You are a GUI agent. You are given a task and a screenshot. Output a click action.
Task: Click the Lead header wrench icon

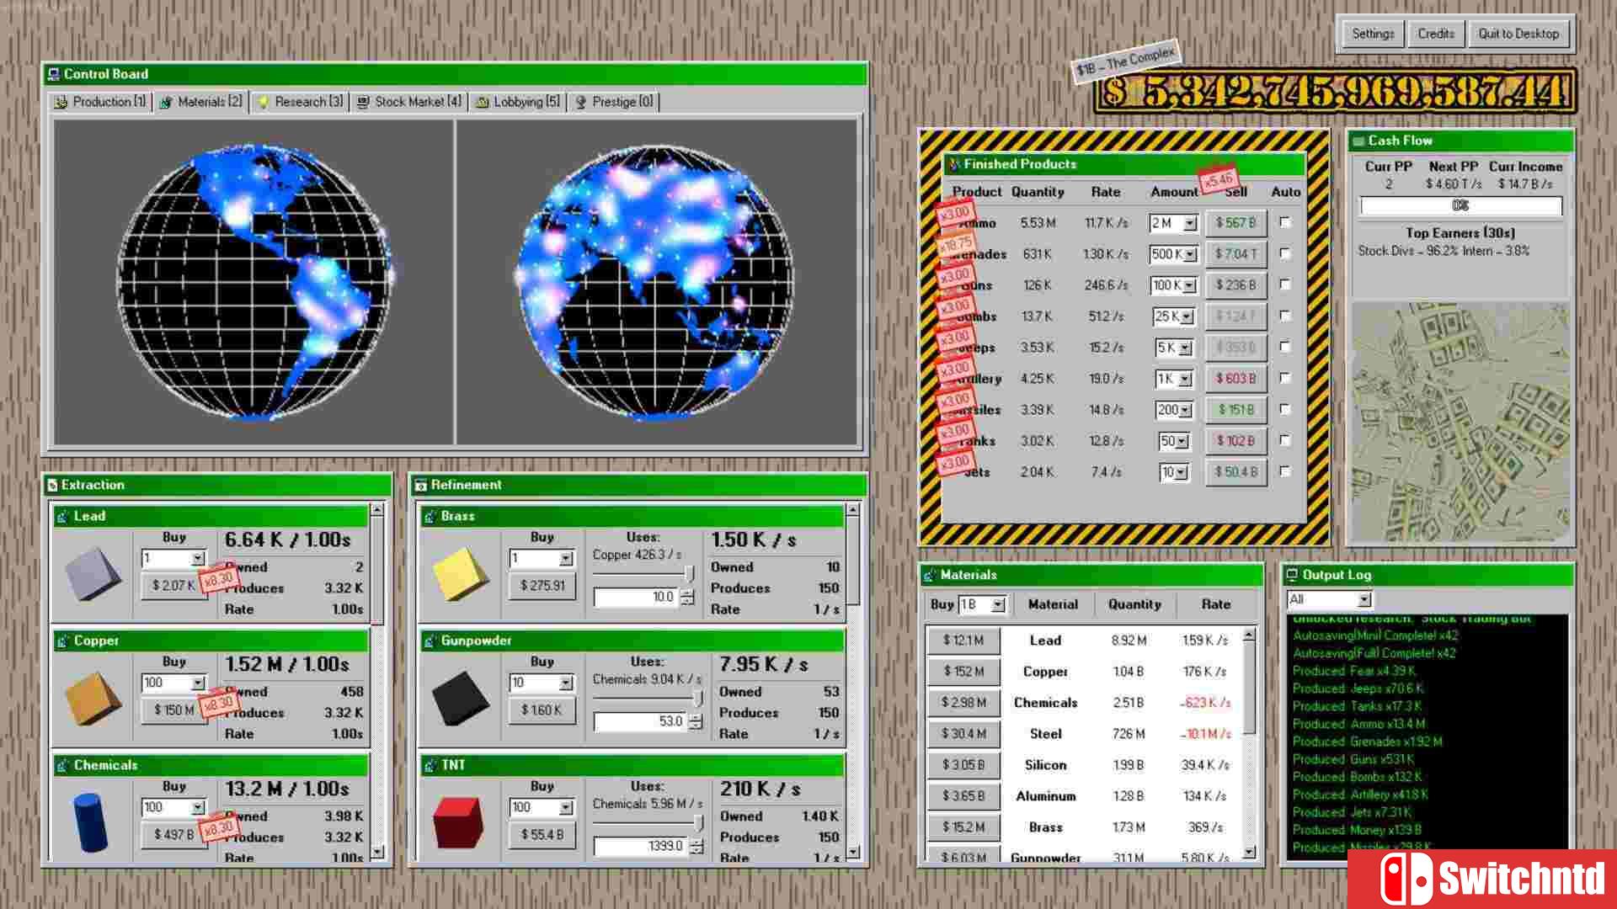point(62,516)
